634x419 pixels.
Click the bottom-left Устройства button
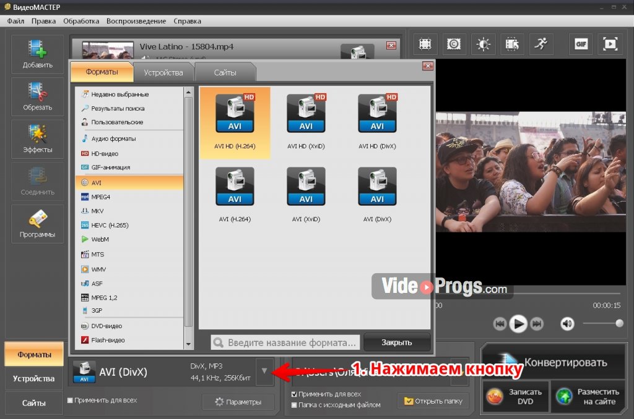point(33,379)
